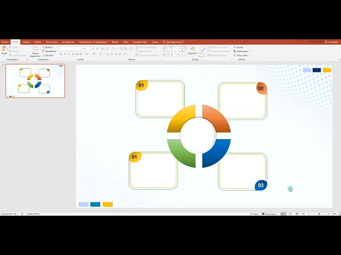Click the ¿Qué desea hacer? search box
The height and width of the screenshot is (255, 341).
click(173, 42)
